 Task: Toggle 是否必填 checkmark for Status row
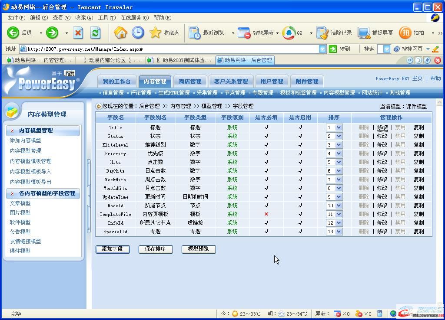tap(266, 136)
